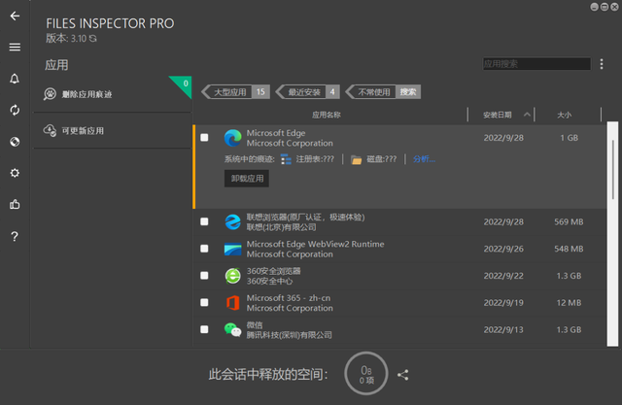The height and width of the screenshot is (405, 622).
Task: Click the registry icon beside 注册表
Action: 286,159
